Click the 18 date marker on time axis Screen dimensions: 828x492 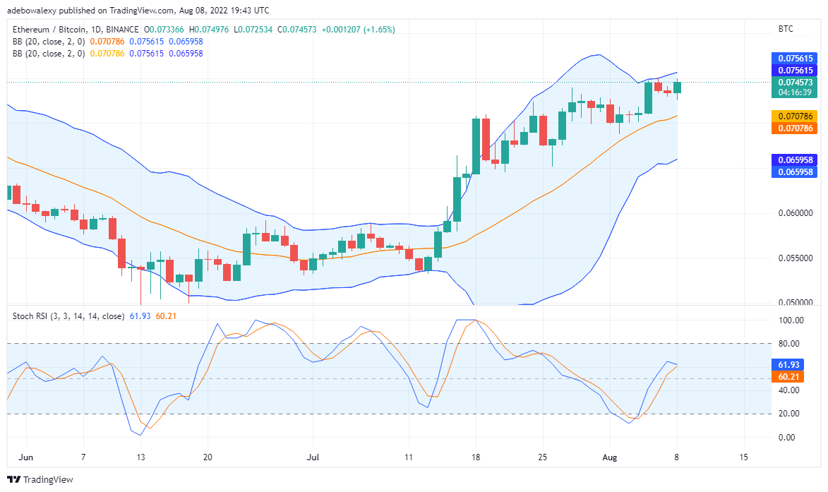point(476,457)
